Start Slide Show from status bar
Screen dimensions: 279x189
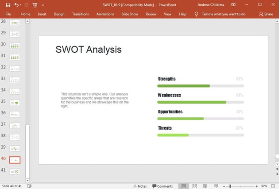click(215, 186)
